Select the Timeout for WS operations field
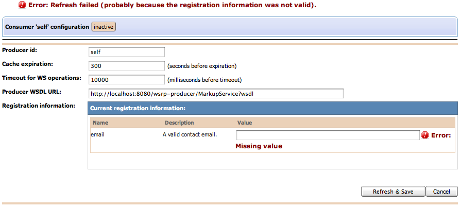460x207 pixels. tap(126, 80)
